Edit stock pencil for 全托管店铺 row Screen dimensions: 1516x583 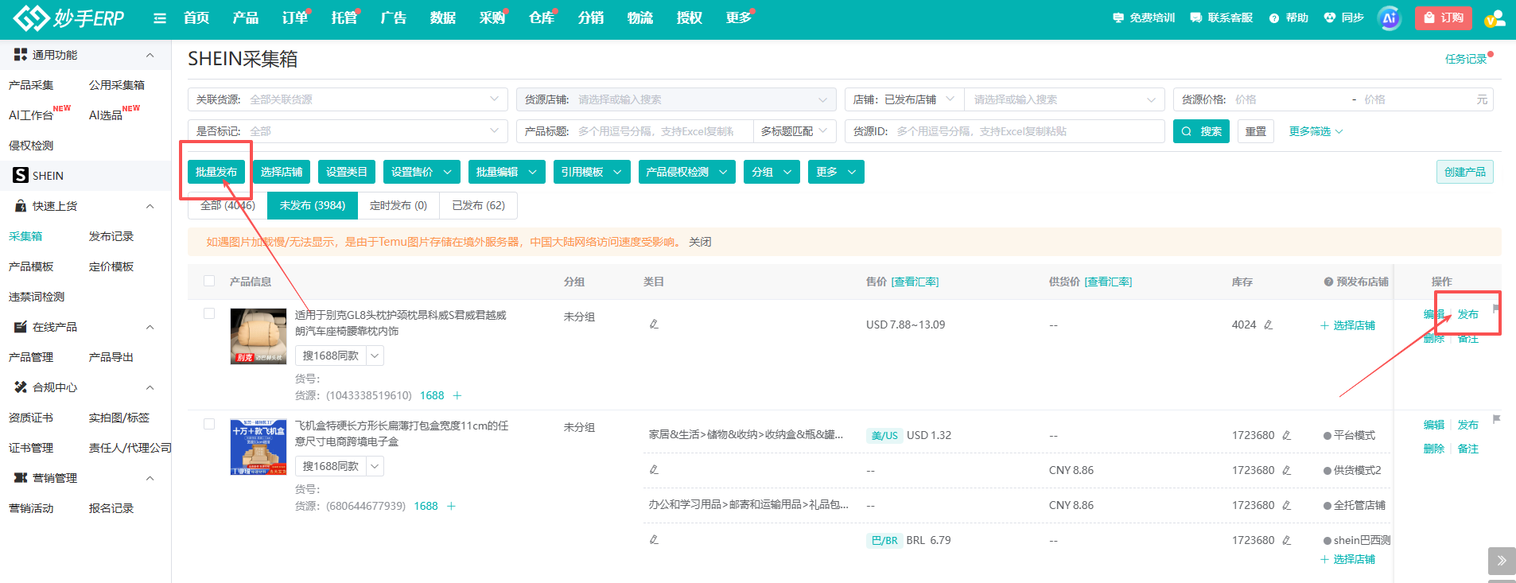pyautogui.click(x=1287, y=505)
